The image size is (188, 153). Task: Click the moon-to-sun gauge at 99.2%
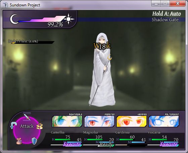[42, 19]
